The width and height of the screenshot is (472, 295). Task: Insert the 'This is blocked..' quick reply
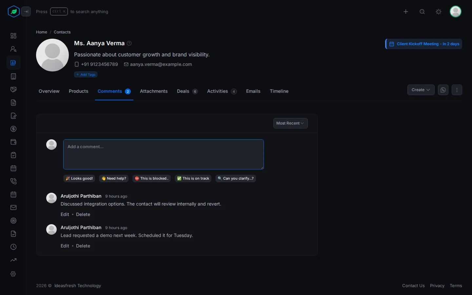click(151, 178)
